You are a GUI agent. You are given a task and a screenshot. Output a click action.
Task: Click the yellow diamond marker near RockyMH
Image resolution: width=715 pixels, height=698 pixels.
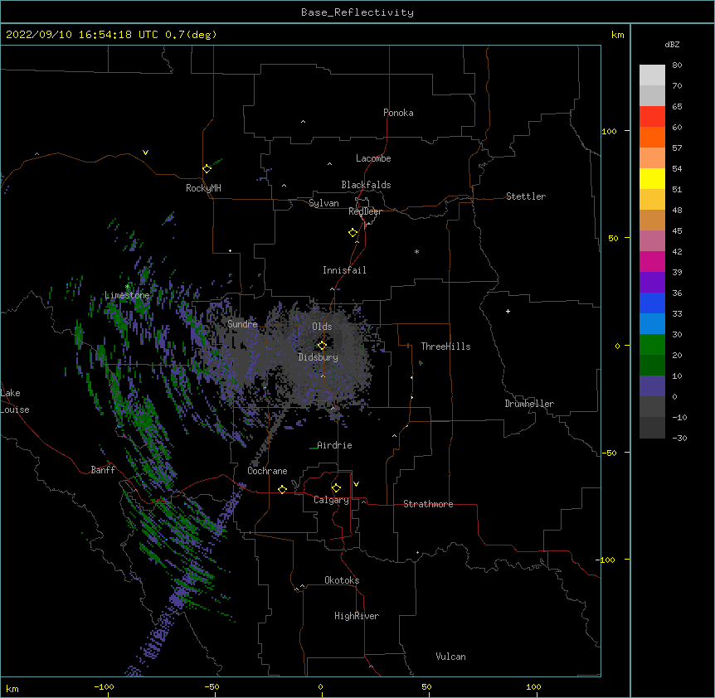(207, 168)
